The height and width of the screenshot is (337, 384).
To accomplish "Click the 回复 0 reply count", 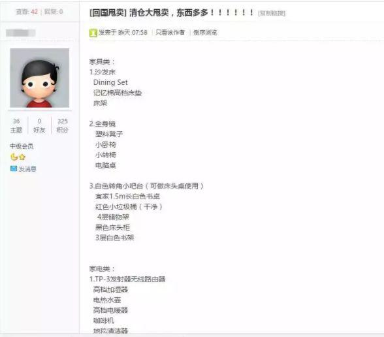I will (54, 12).
